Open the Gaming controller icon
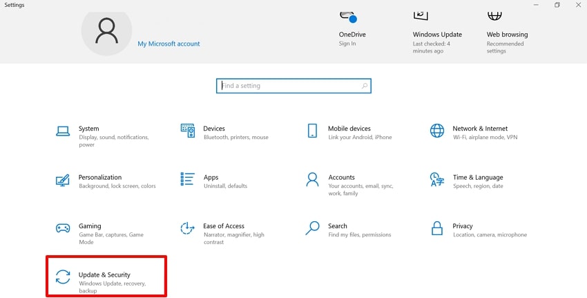Image resolution: width=587 pixels, height=298 pixels. 63,228
